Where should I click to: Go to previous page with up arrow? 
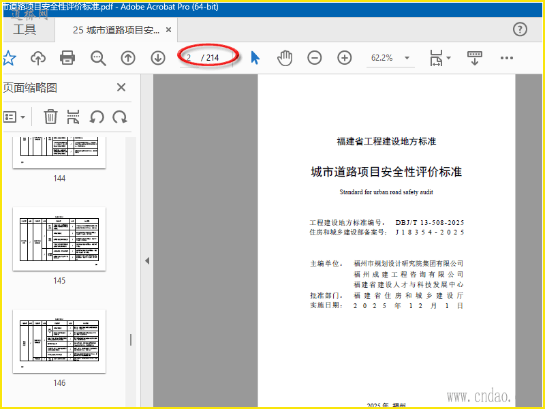click(x=128, y=58)
